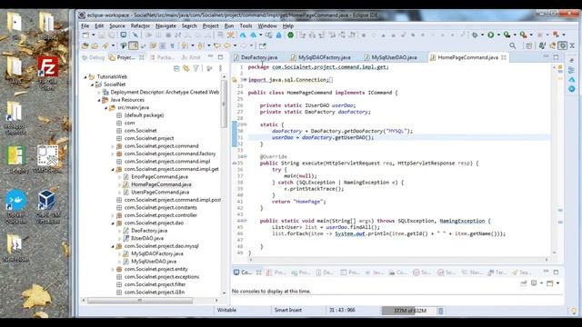The height and width of the screenshot is (327, 582).
Task: Click the filter icon in Project Explorer
Action: point(196,69)
